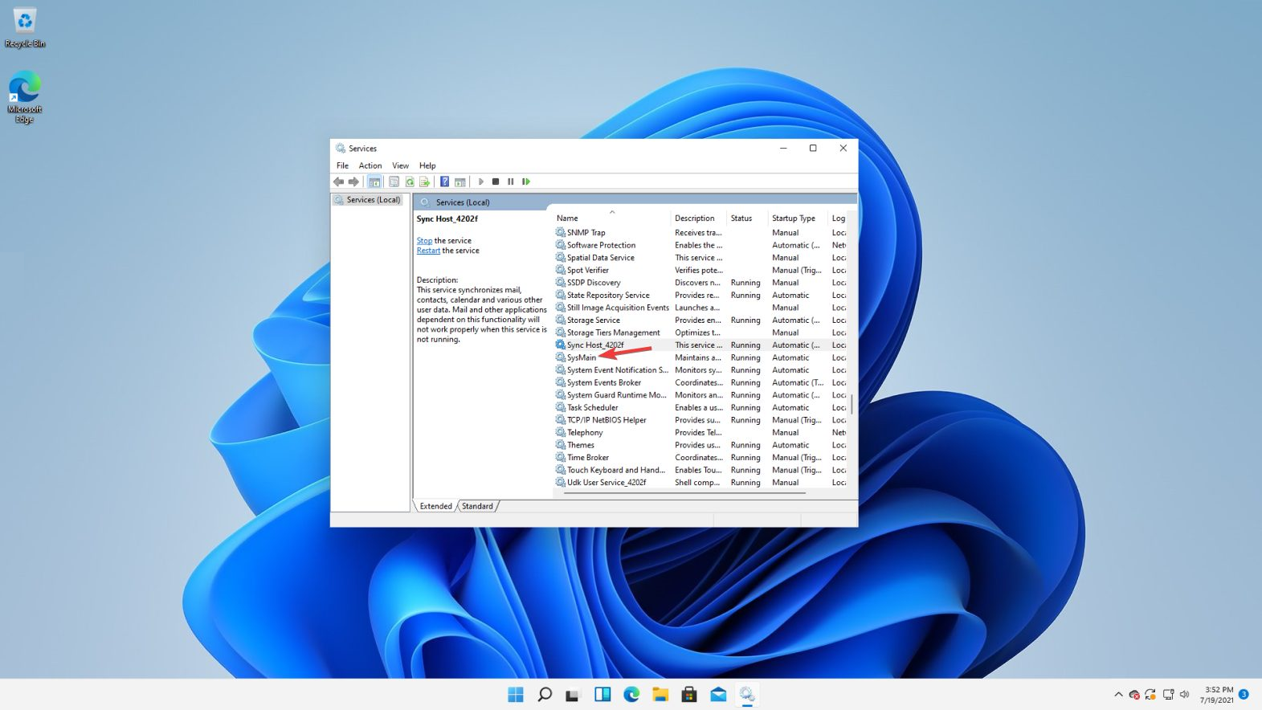Select the SSDP Discovery service

[700, 283]
